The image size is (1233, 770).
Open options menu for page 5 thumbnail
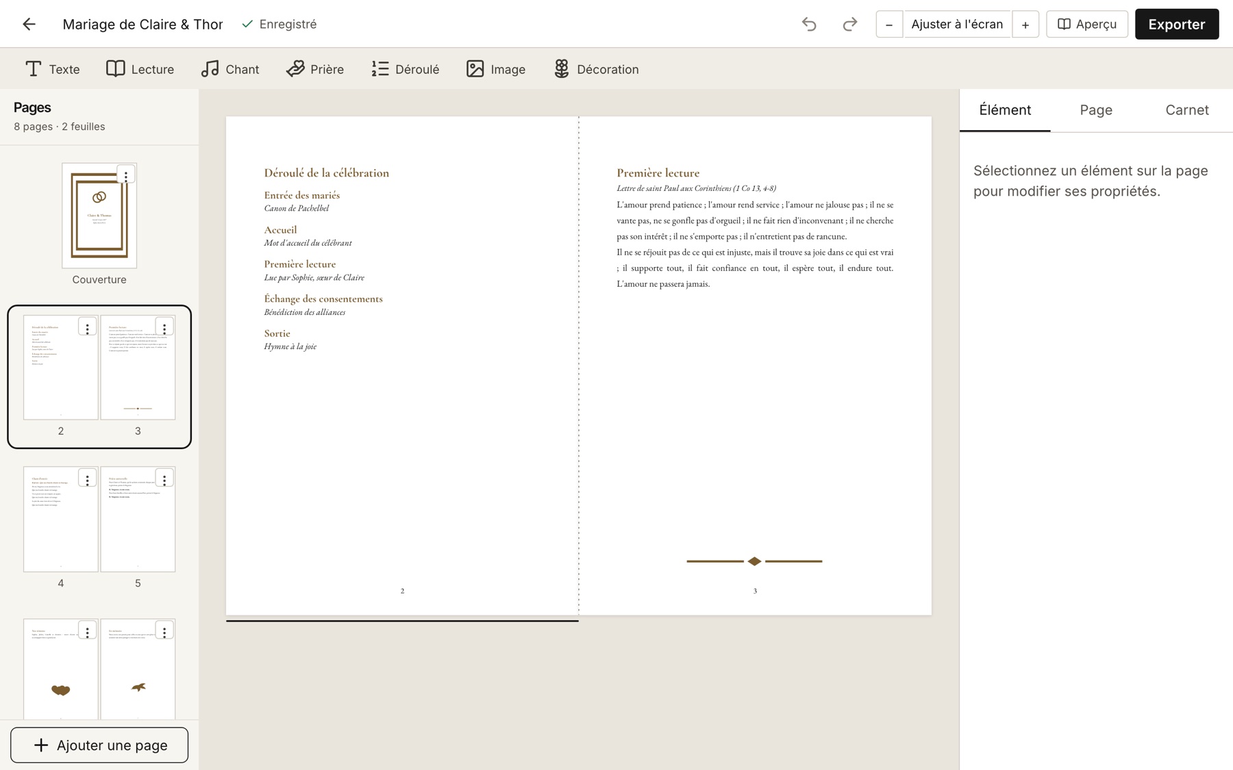click(x=164, y=479)
